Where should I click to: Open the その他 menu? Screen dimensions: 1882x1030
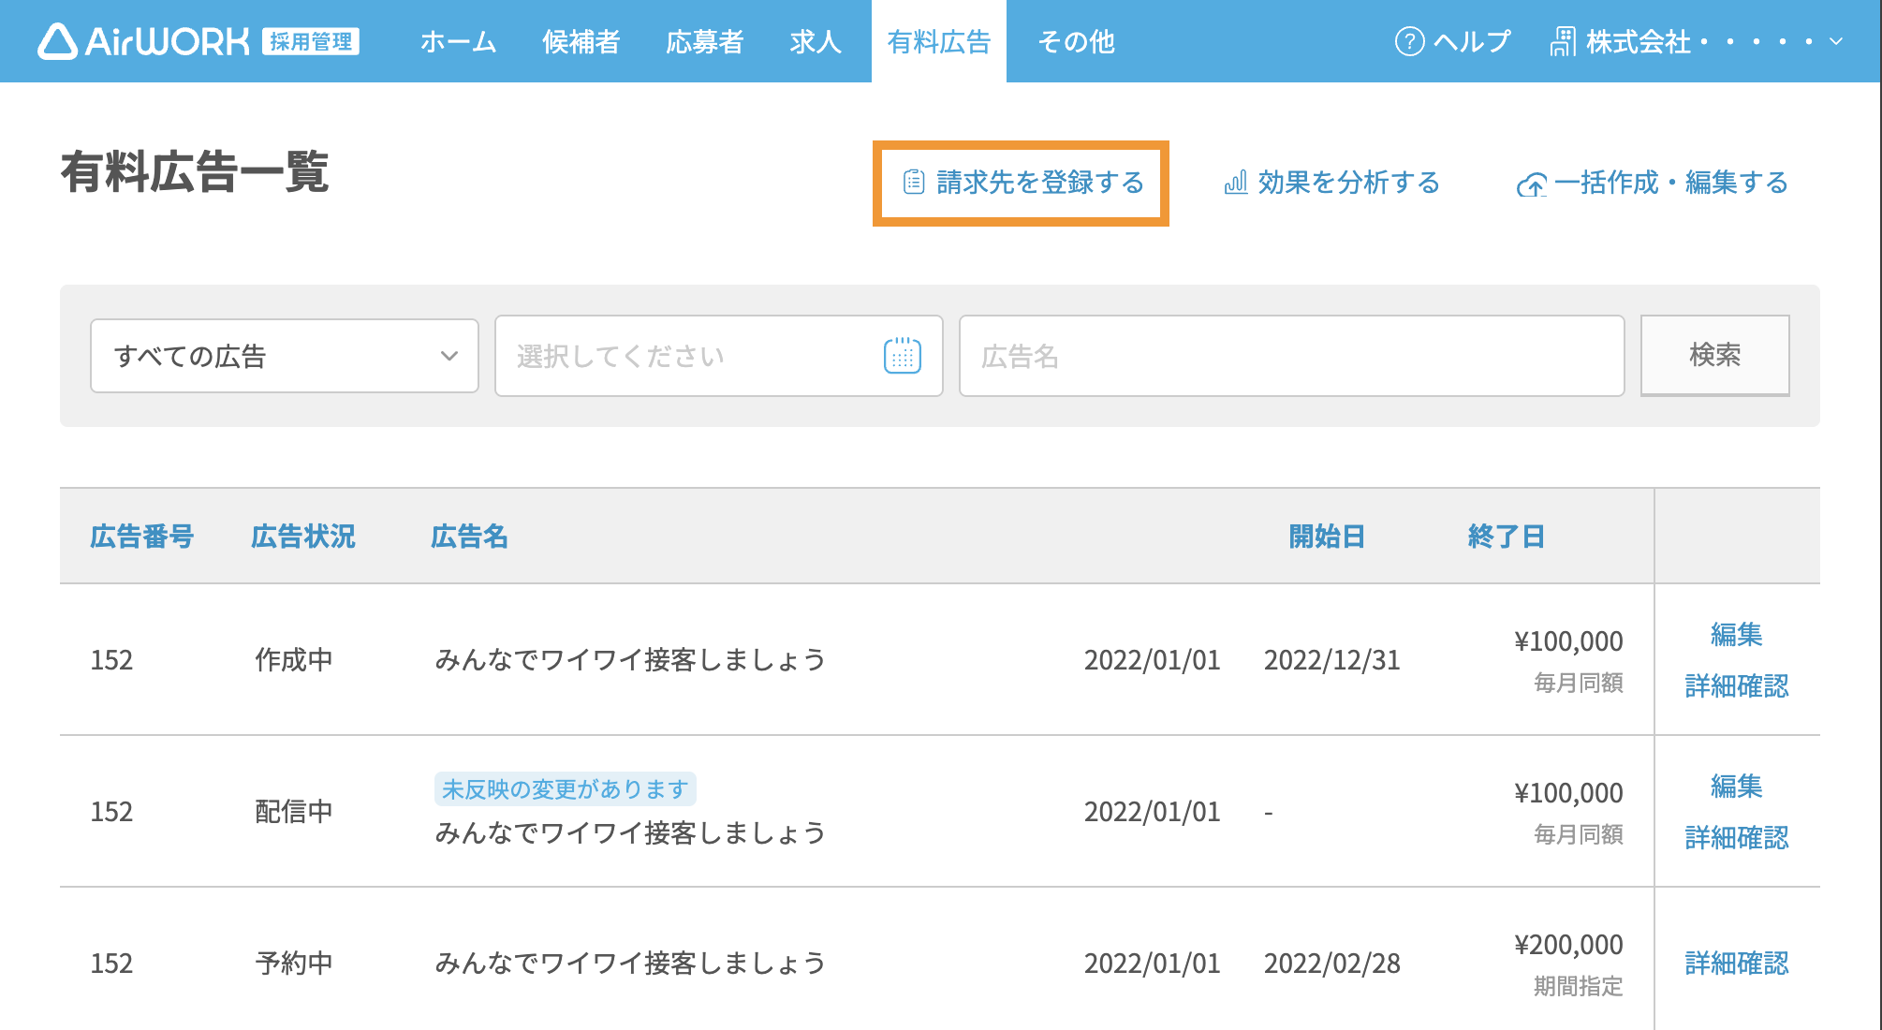[x=1076, y=41]
